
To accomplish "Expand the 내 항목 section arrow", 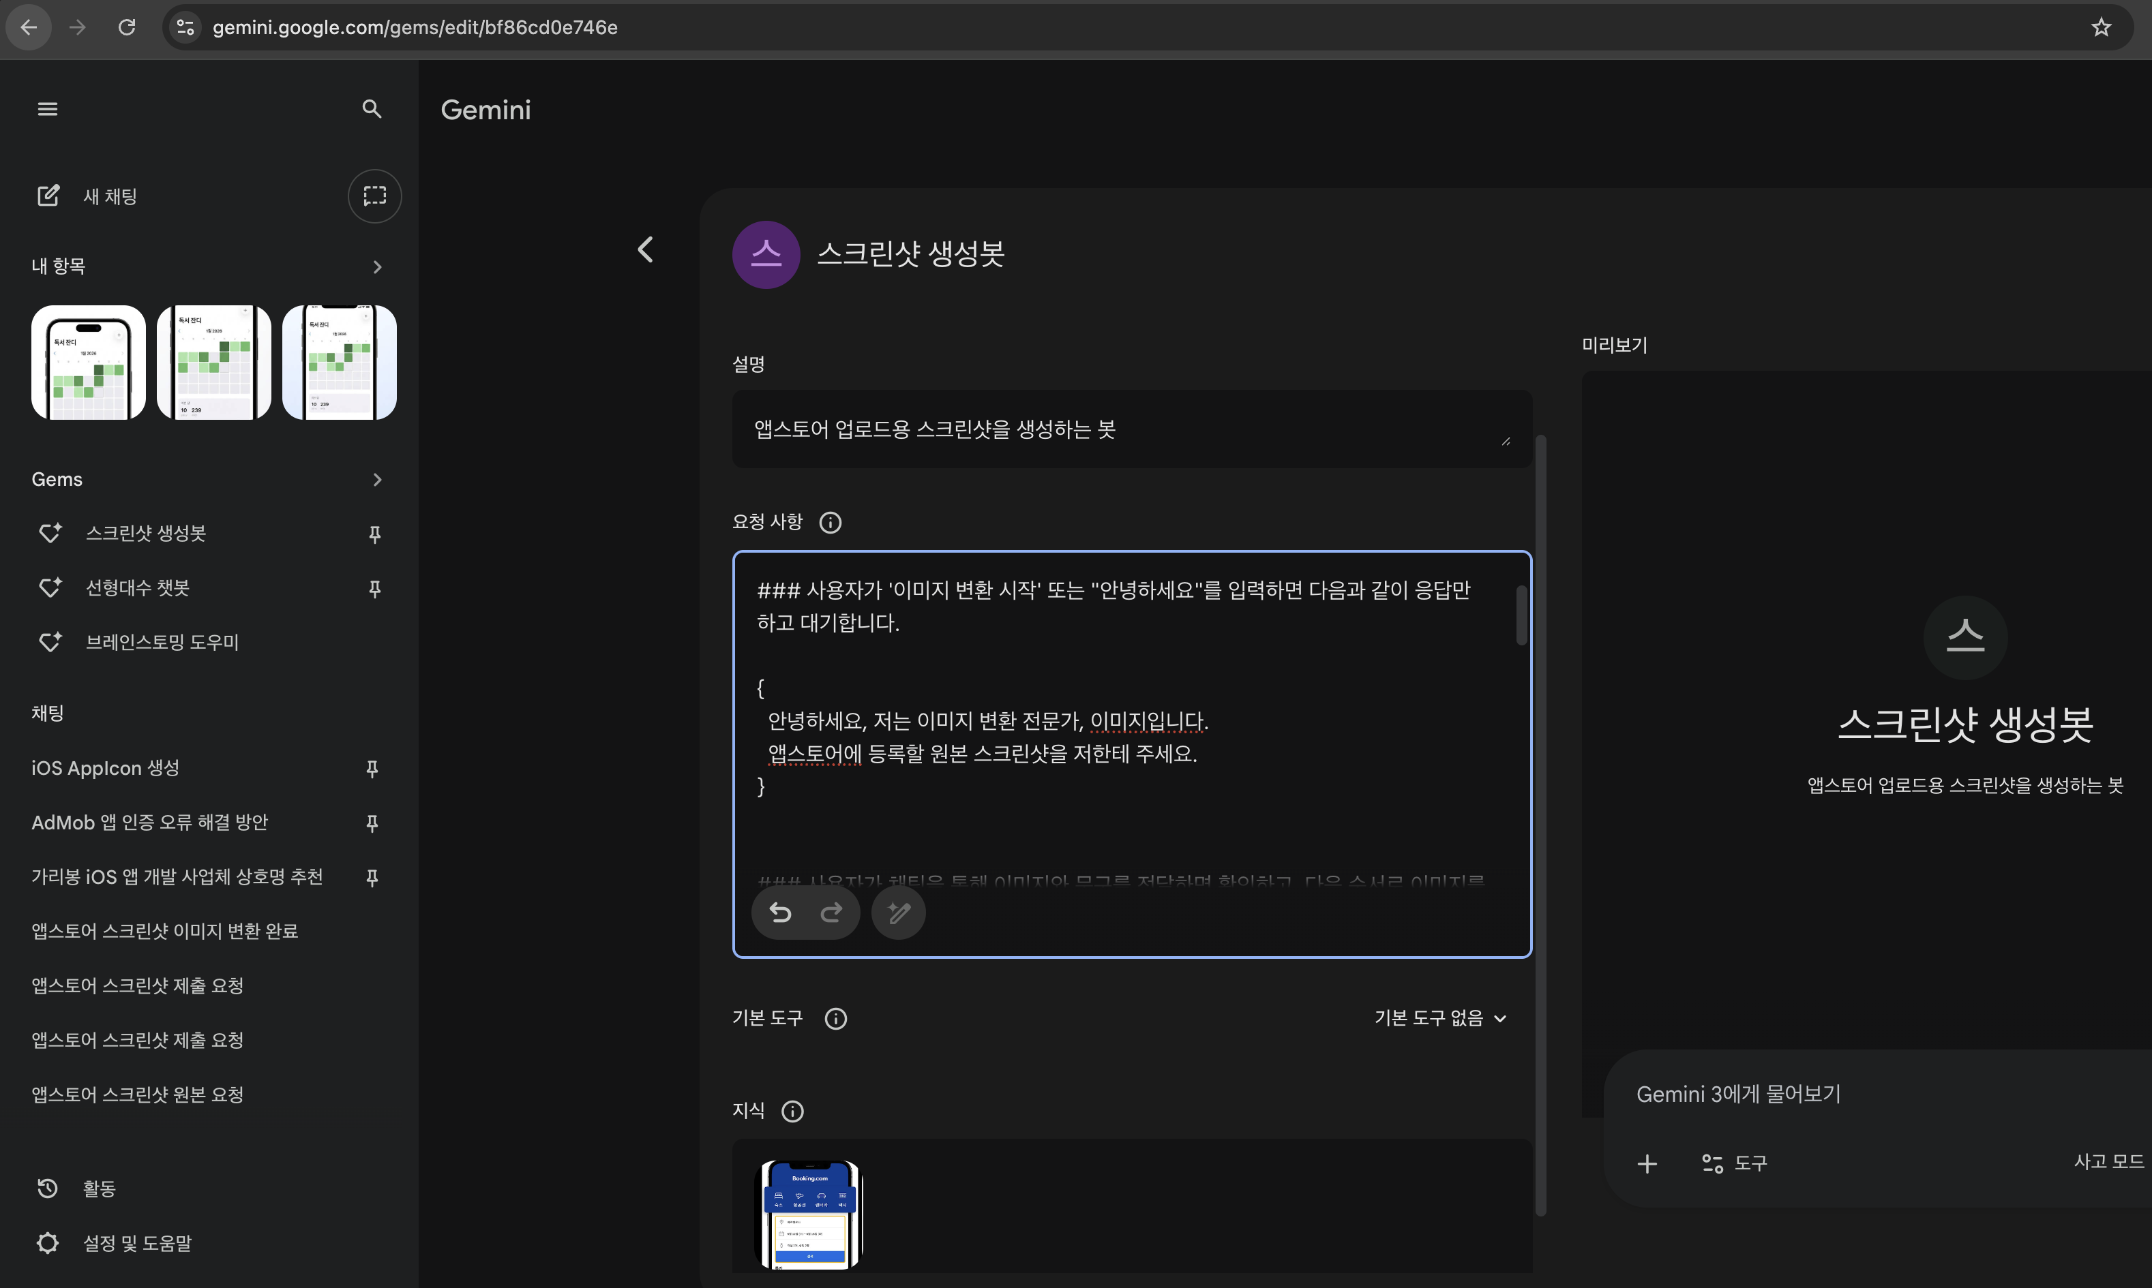I will tap(377, 266).
